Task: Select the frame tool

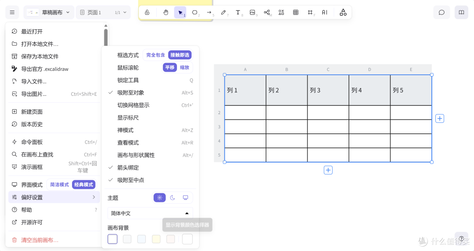Action: (310, 12)
